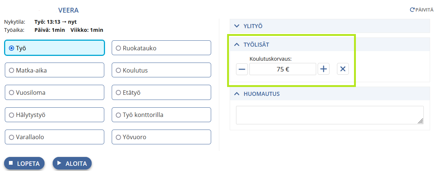Image resolution: width=439 pixels, height=171 pixels.
Task: Click the minus button for Koulutuskorvaus
Action: [x=242, y=69]
